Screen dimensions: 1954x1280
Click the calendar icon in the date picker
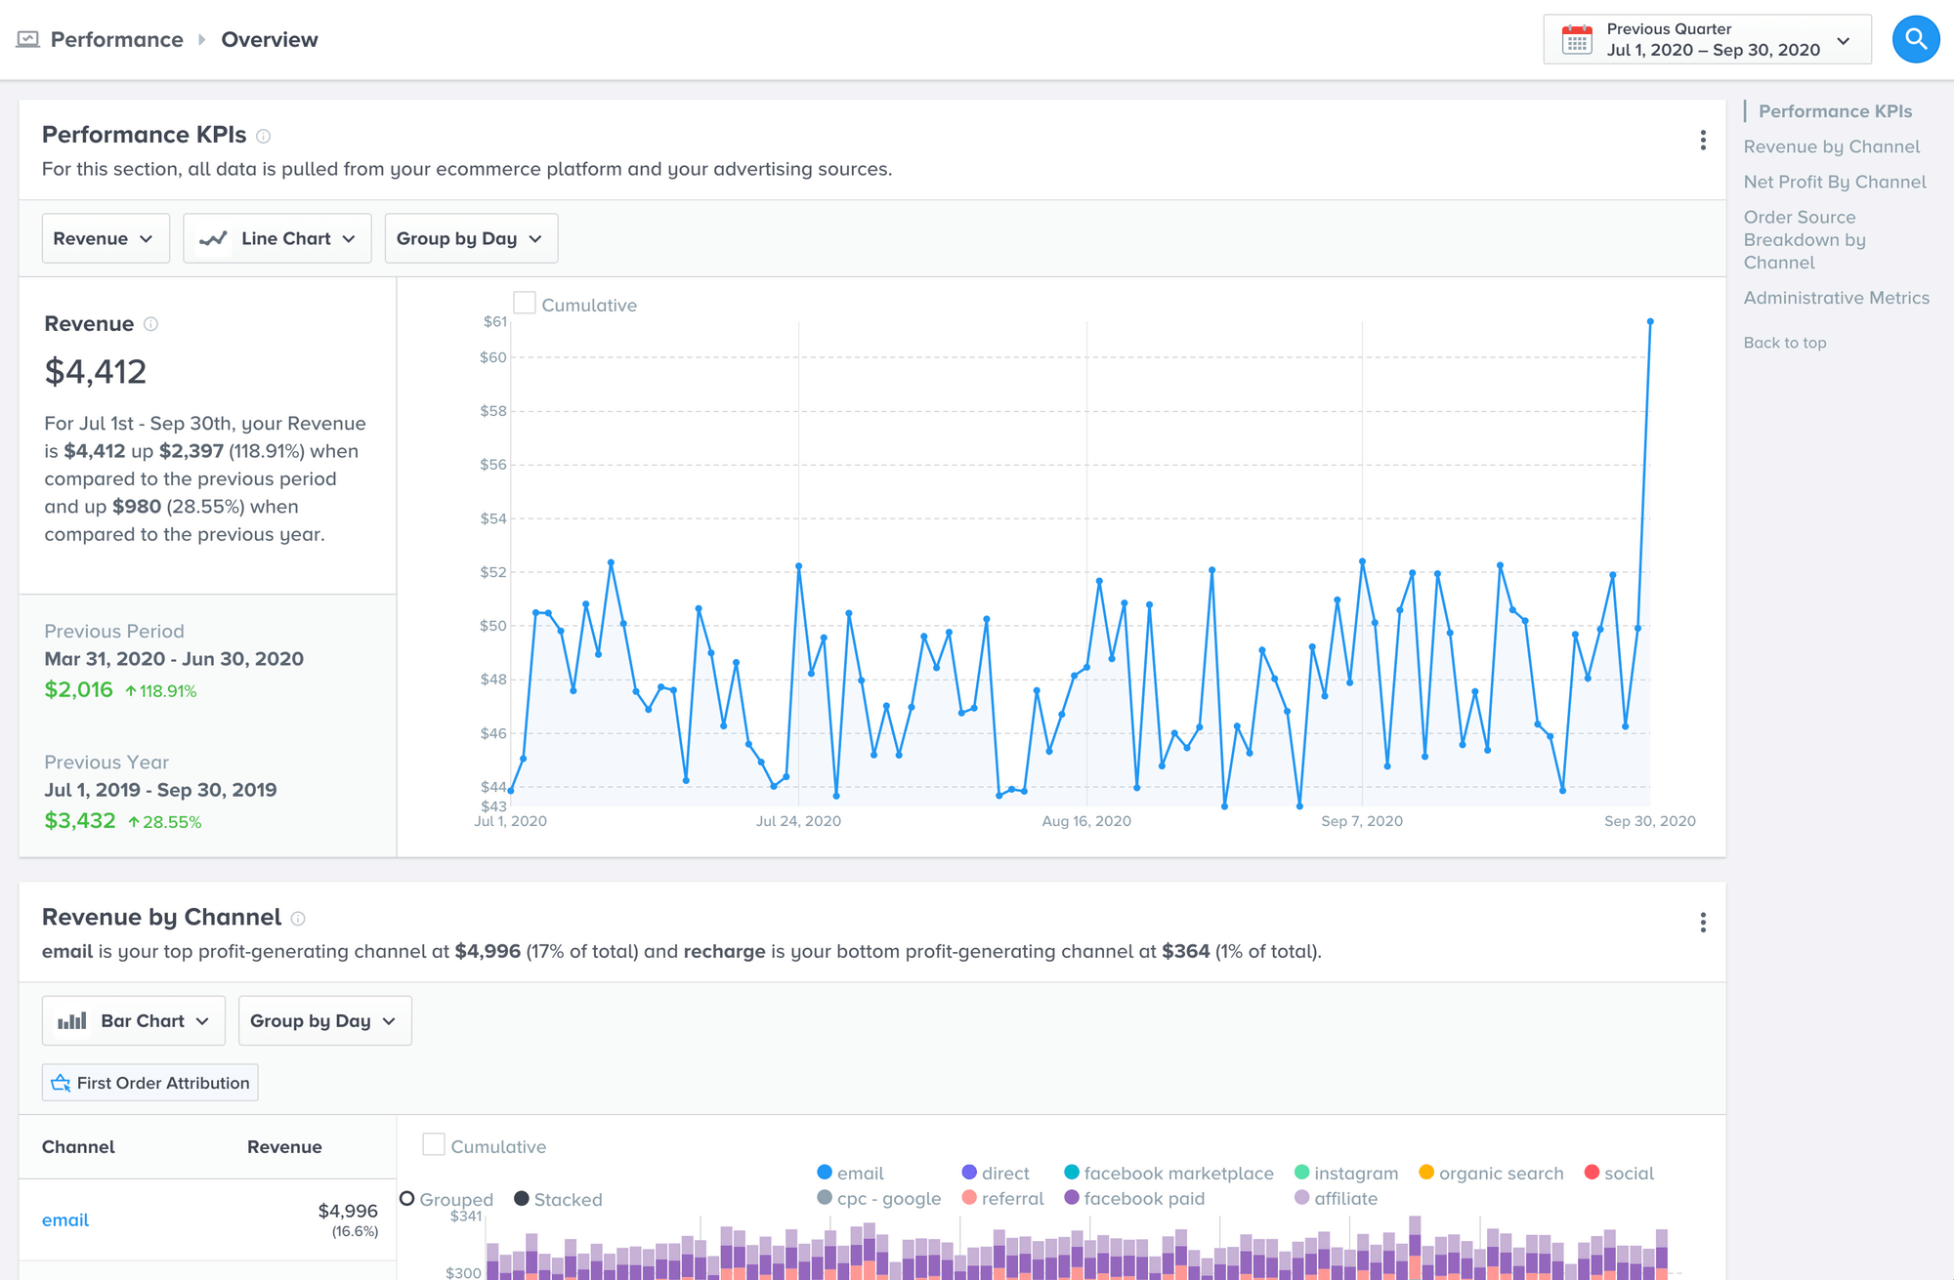point(1575,39)
